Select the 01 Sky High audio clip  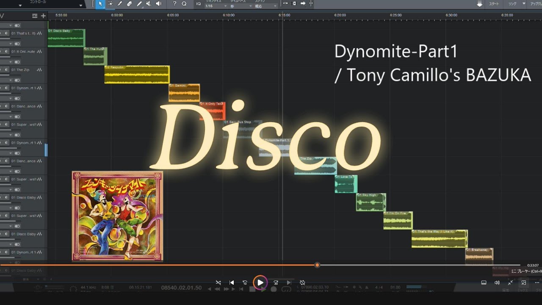pyautogui.click(x=371, y=202)
